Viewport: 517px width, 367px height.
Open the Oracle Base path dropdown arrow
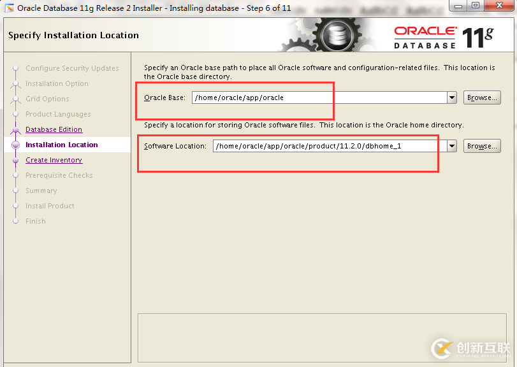pyautogui.click(x=452, y=97)
